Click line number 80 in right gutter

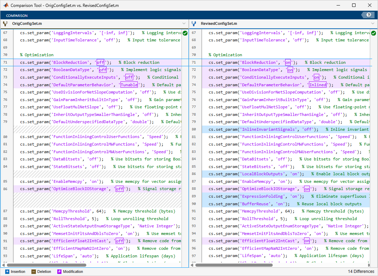pos(194,129)
